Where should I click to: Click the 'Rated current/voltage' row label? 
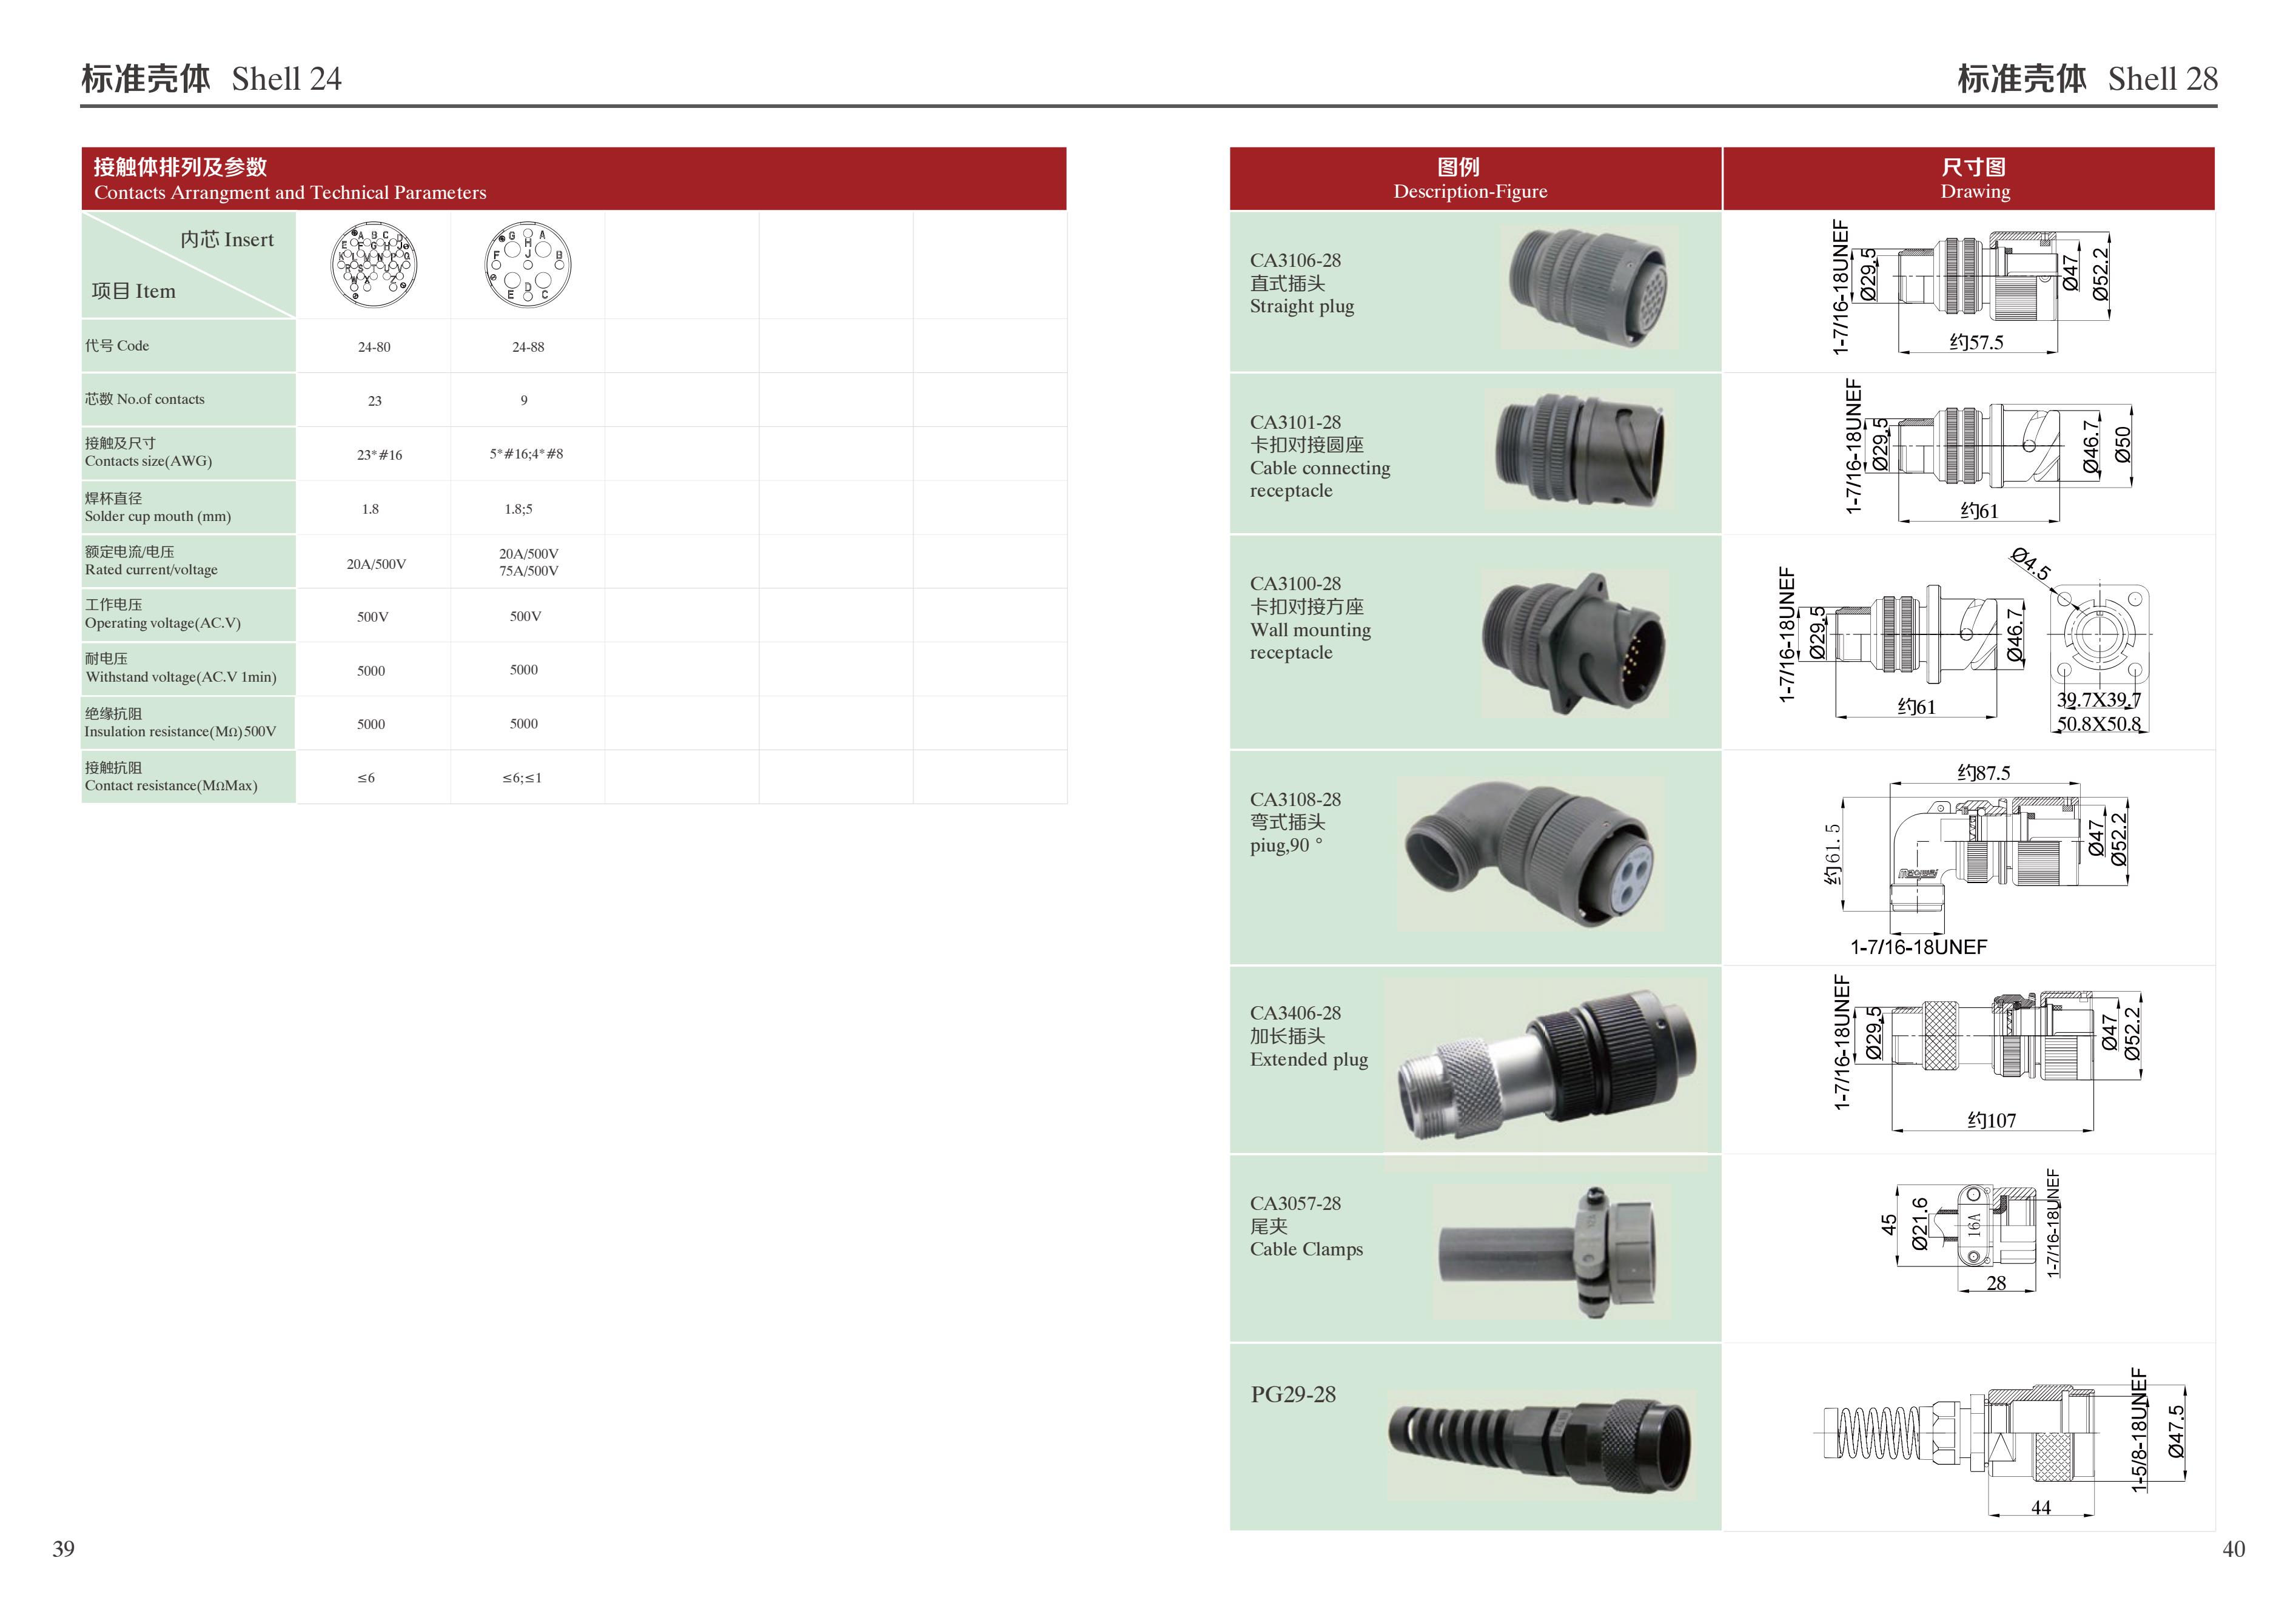(x=151, y=570)
